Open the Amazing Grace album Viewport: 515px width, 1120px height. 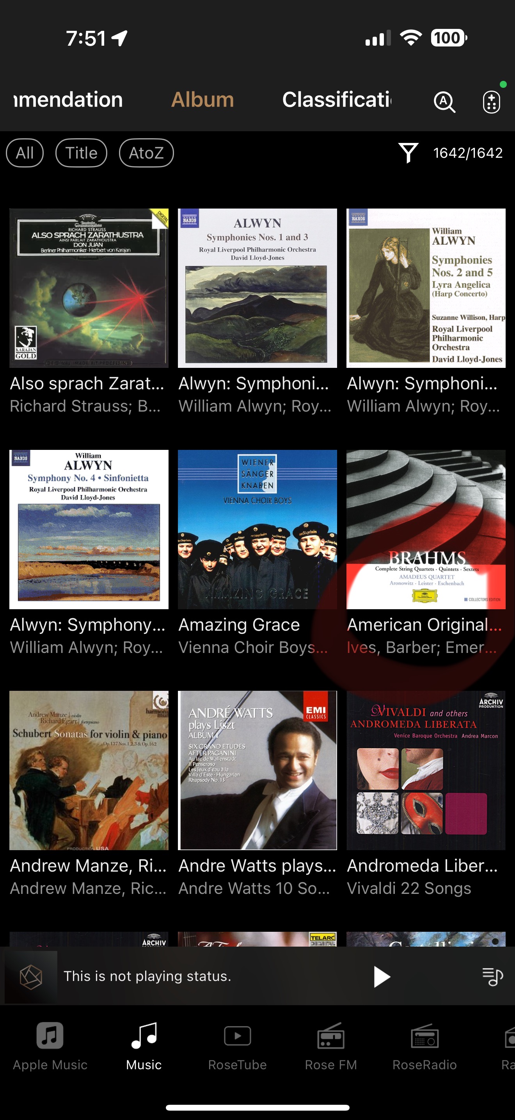point(257,529)
